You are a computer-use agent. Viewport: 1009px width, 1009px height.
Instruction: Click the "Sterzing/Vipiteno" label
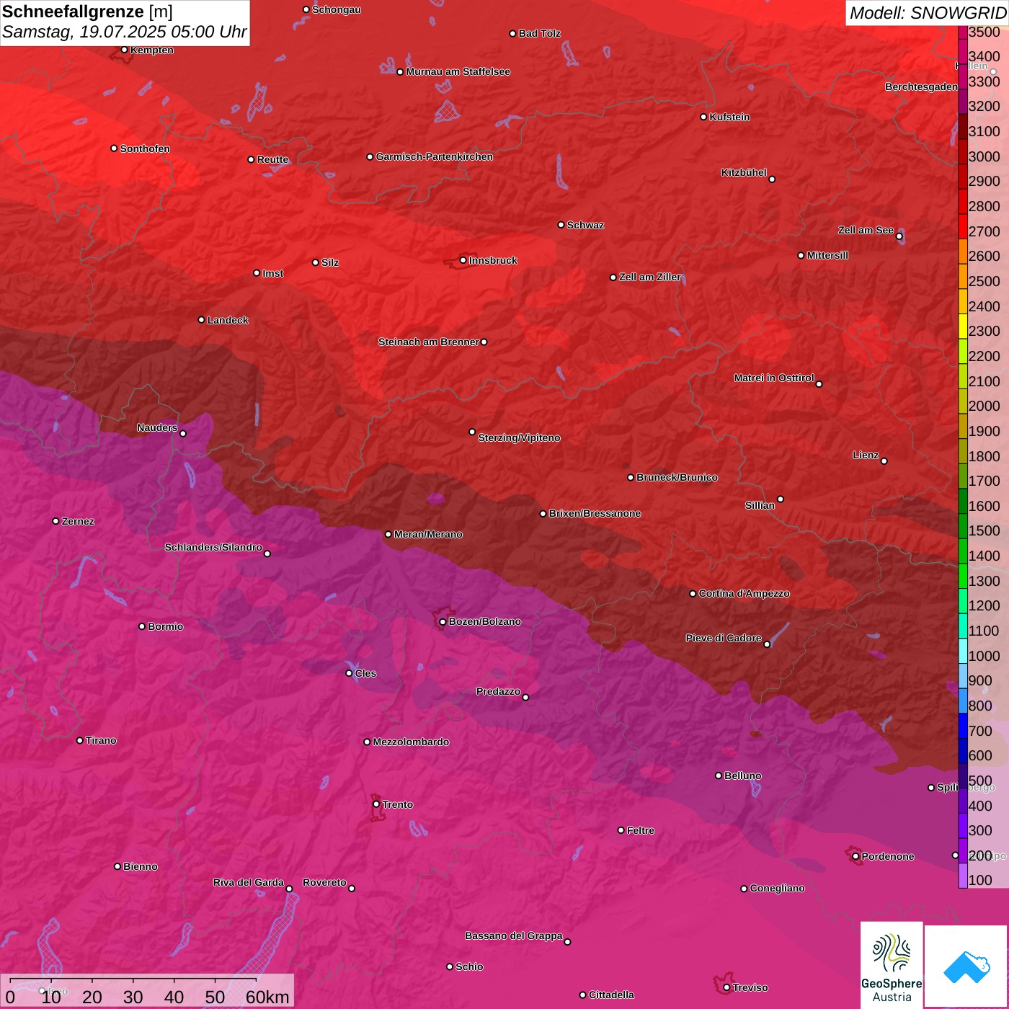(x=519, y=438)
